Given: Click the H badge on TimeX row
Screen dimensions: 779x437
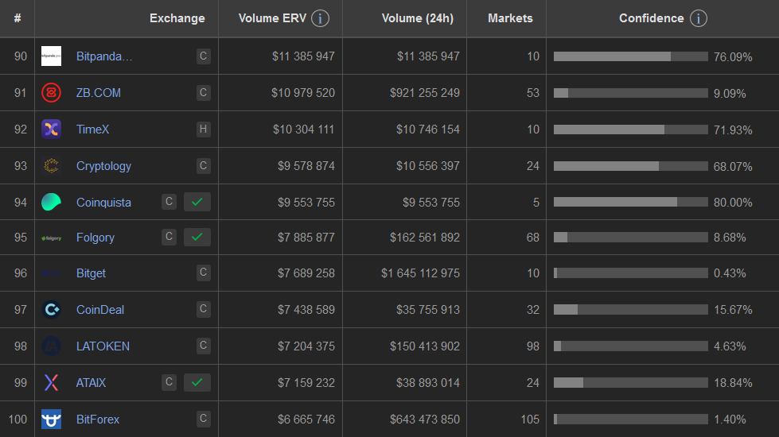Looking at the screenshot, I should point(203,129).
